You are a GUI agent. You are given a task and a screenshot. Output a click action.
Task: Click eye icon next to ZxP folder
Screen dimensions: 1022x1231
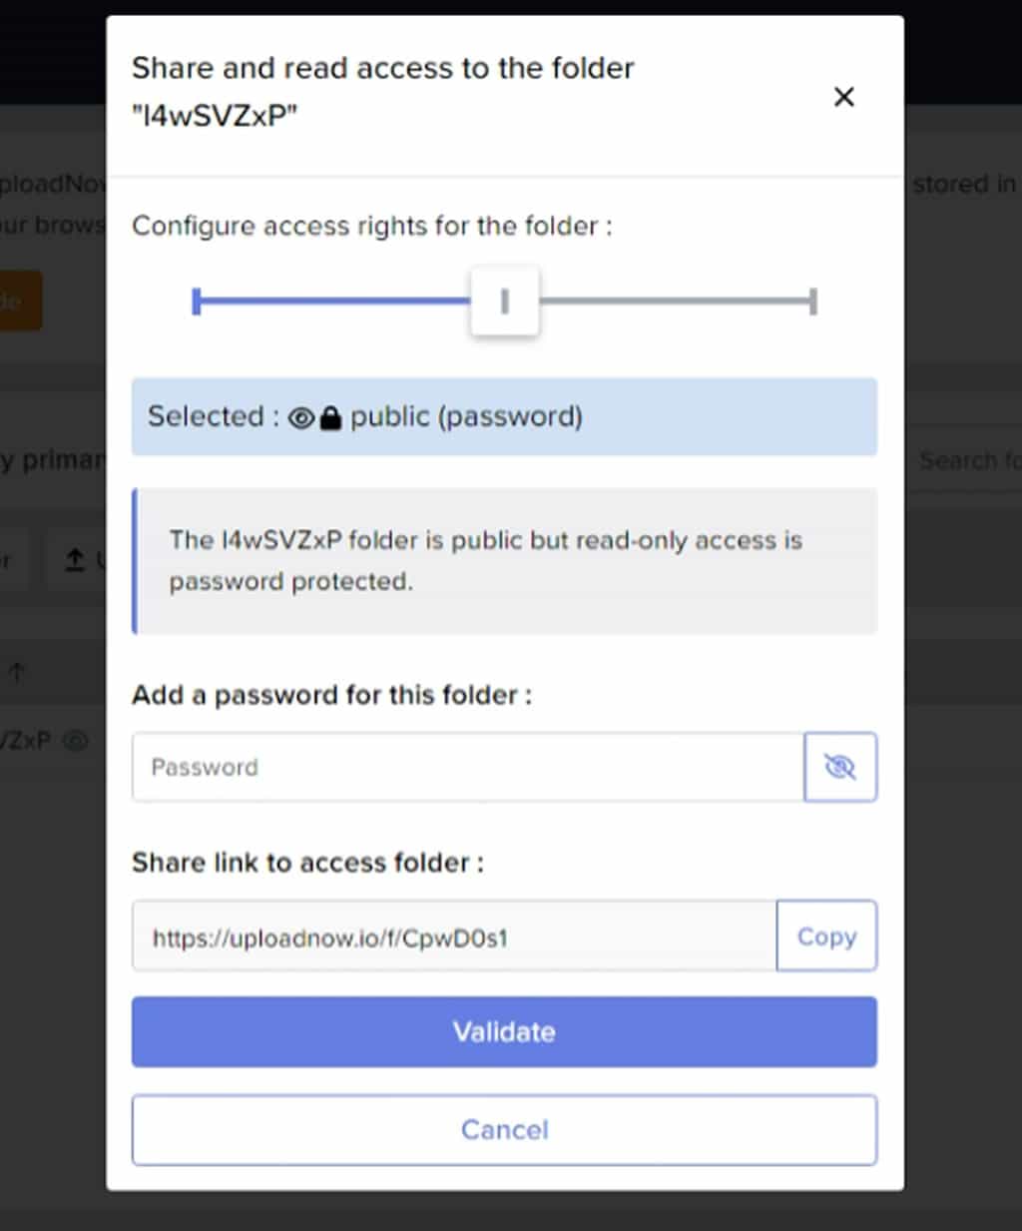[76, 741]
